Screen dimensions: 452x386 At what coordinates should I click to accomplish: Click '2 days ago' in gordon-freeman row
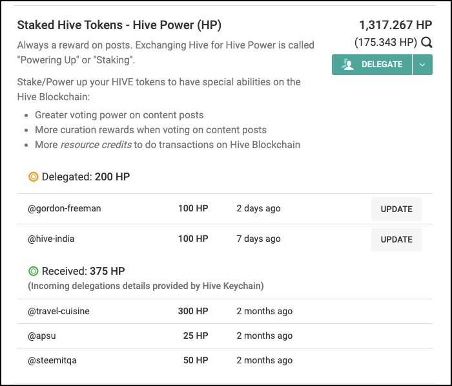pyautogui.click(x=258, y=208)
